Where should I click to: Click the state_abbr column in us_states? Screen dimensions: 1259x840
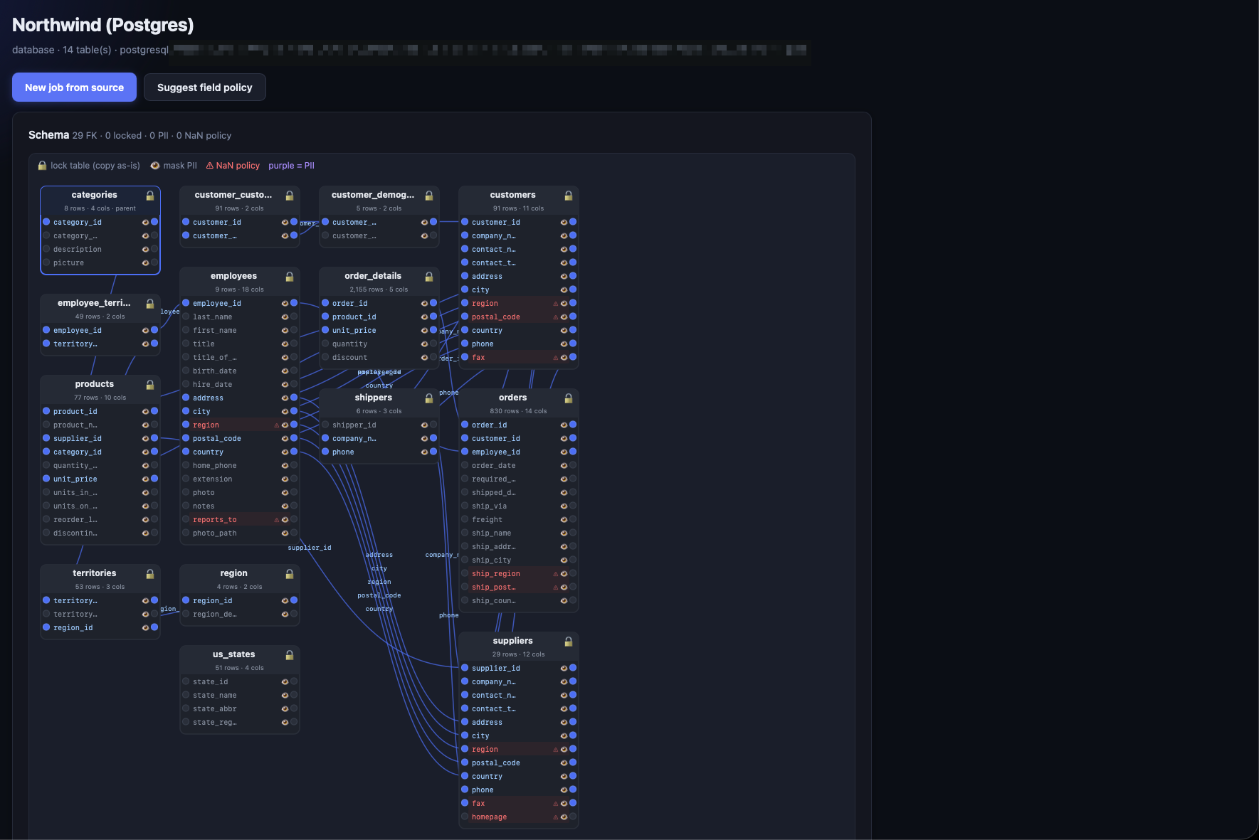240,709
